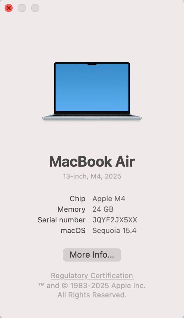Click the grayed-out minimize window button
The width and height of the screenshot is (184, 318).
click(x=22, y=8)
